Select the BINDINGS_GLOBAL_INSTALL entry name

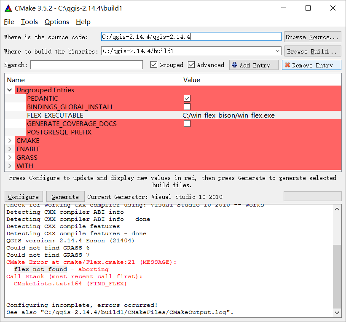(70, 107)
